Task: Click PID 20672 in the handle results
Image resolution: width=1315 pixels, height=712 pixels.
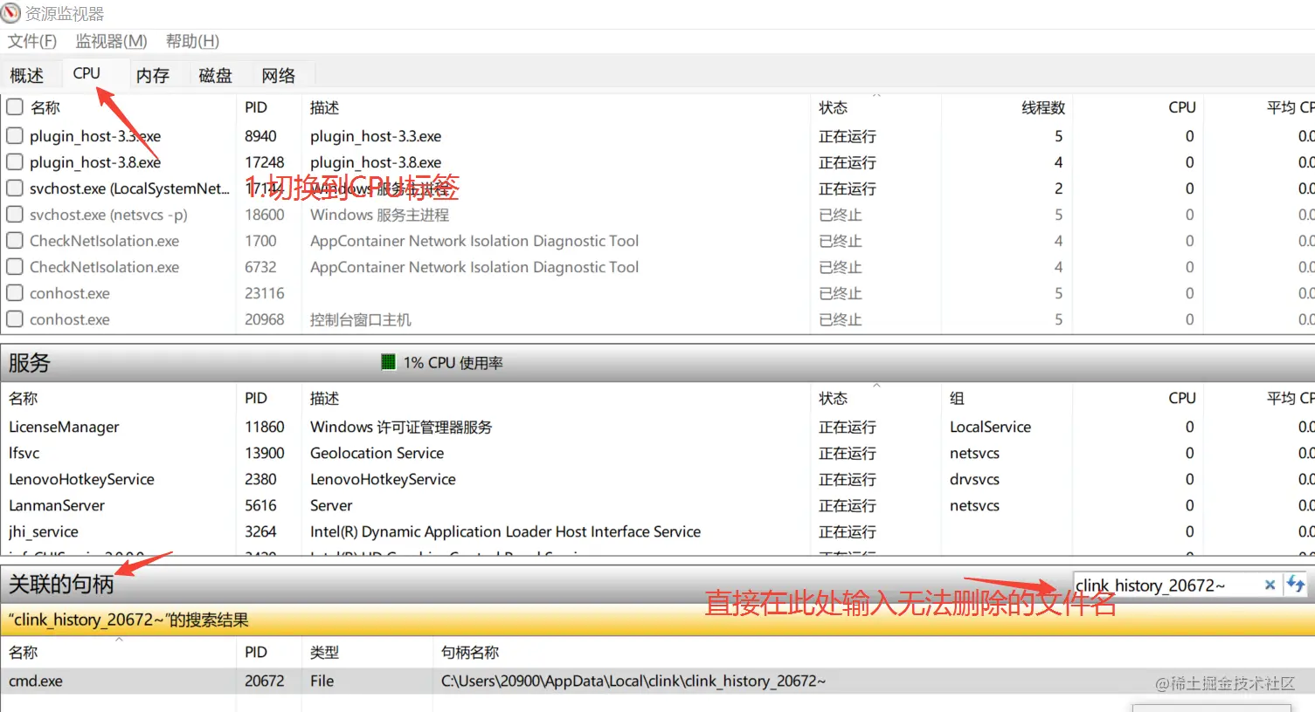Action: click(x=265, y=681)
